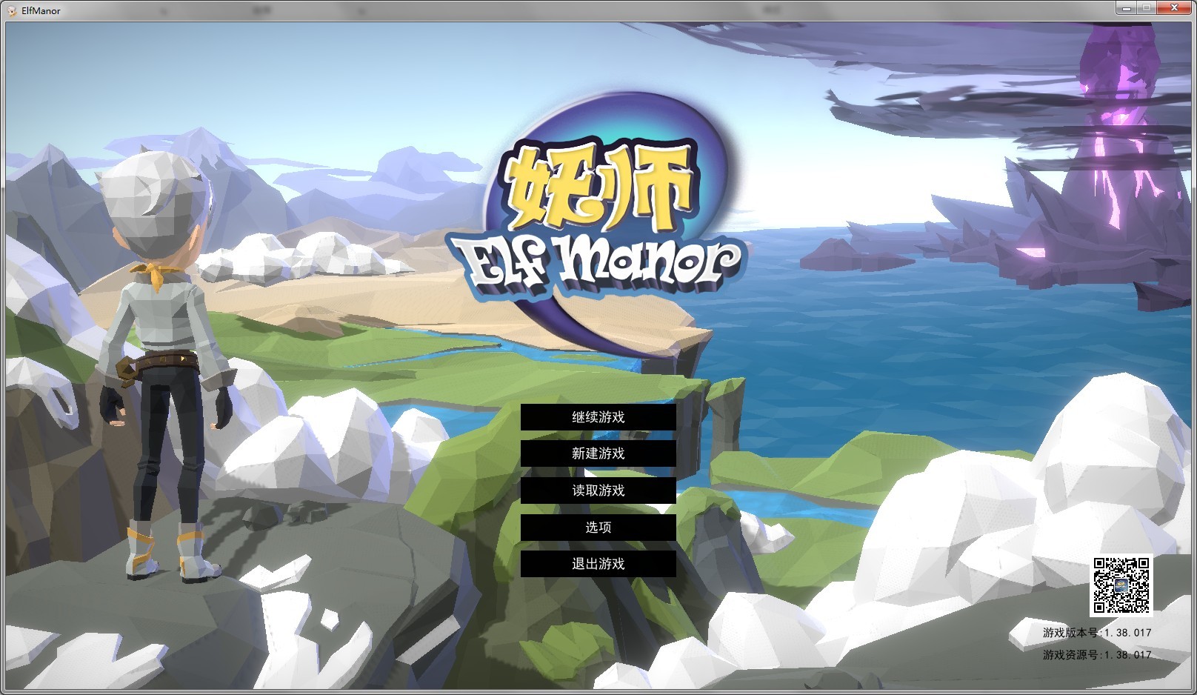The image size is (1197, 695).
Task: Click the 游戏资源号:1.38.017 resource text
Action: [1097, 655]
